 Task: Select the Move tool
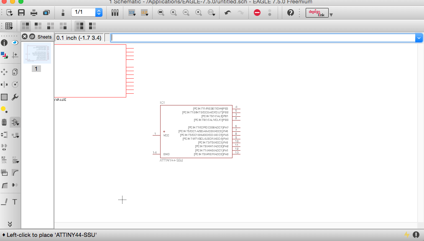pos(4,72)
